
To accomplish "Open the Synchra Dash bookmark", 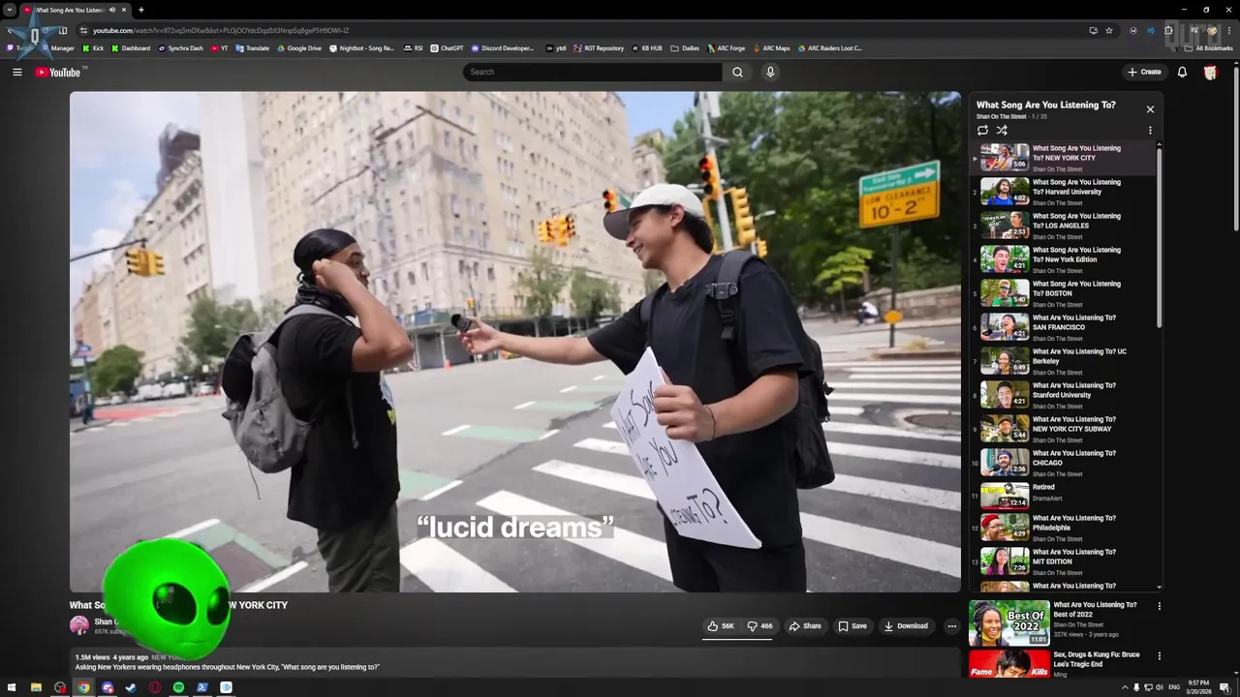I will 180,47.
